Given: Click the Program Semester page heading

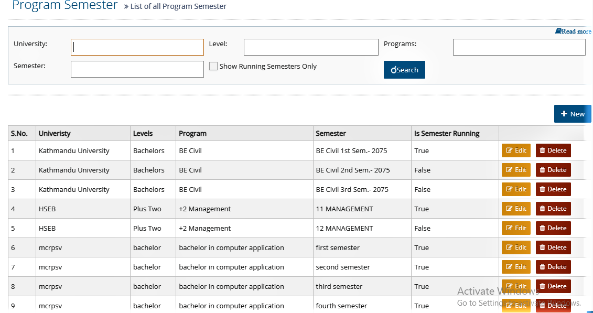Looking at the screenshot, I should [64, 5].
